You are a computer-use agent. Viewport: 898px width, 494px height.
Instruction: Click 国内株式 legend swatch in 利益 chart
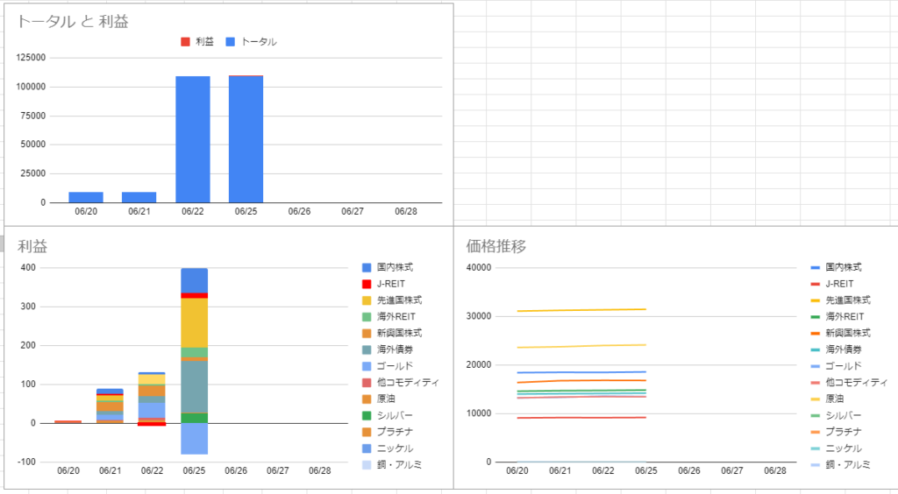tap(367, 267)
